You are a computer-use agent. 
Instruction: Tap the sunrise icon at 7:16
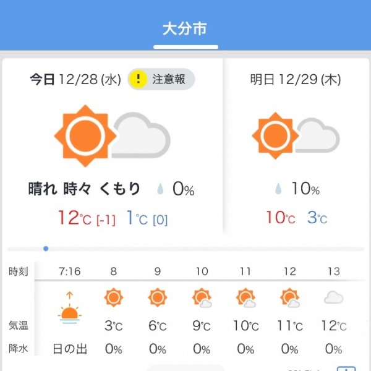(69, 308)
